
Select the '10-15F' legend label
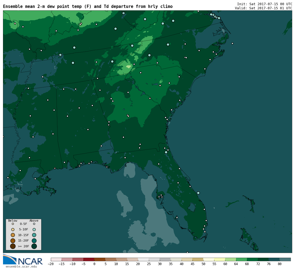[x=23, y=235]
